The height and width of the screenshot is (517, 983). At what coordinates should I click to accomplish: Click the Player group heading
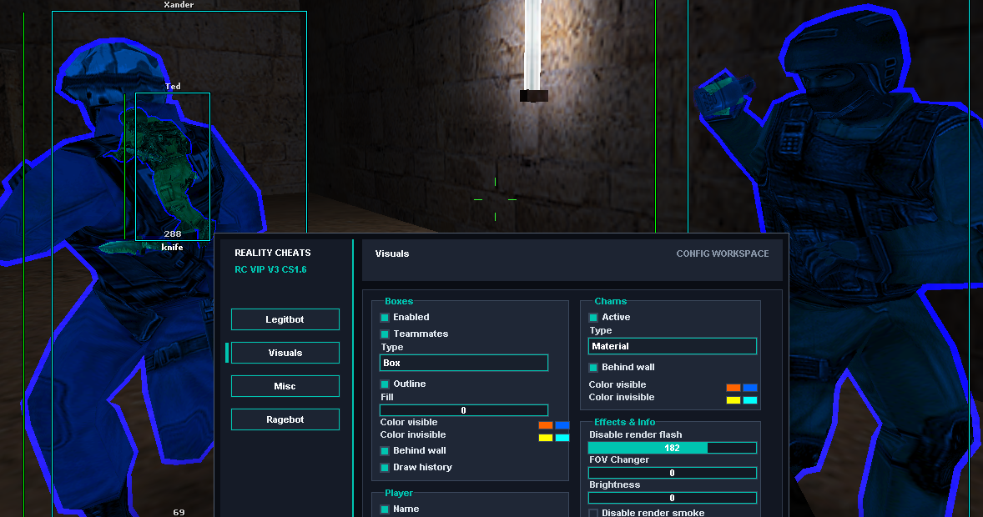click(399, 493)
